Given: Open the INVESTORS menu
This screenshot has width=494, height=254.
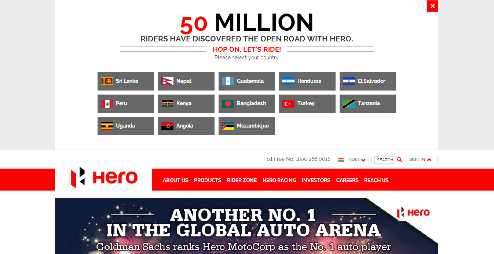Looking at the screenshot, I should click(316, 180).
